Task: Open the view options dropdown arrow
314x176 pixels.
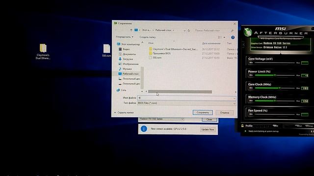Action: 224,37
